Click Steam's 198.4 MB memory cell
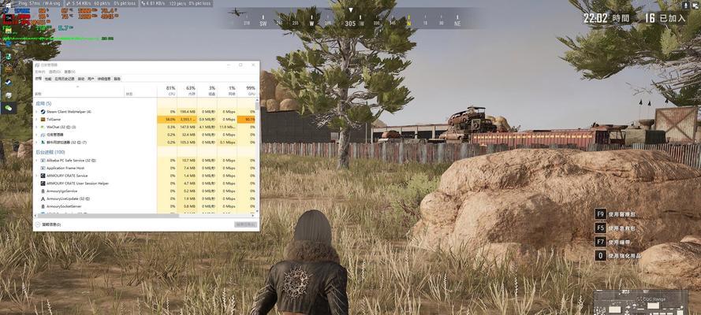The height and width of the screenshot is (315, 701). [188, 112]
